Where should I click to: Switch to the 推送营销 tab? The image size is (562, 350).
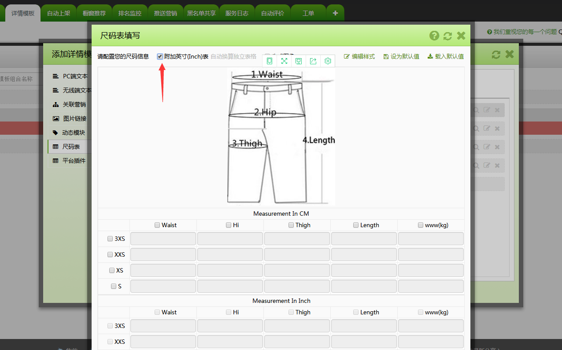pyautogui.click(x=166, y=13)
